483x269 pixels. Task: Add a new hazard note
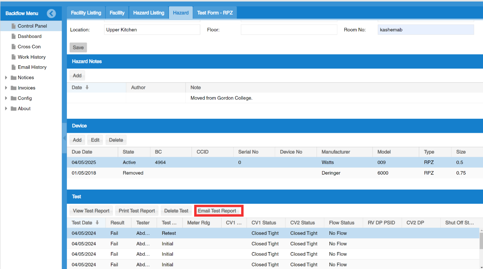[77, 76]
